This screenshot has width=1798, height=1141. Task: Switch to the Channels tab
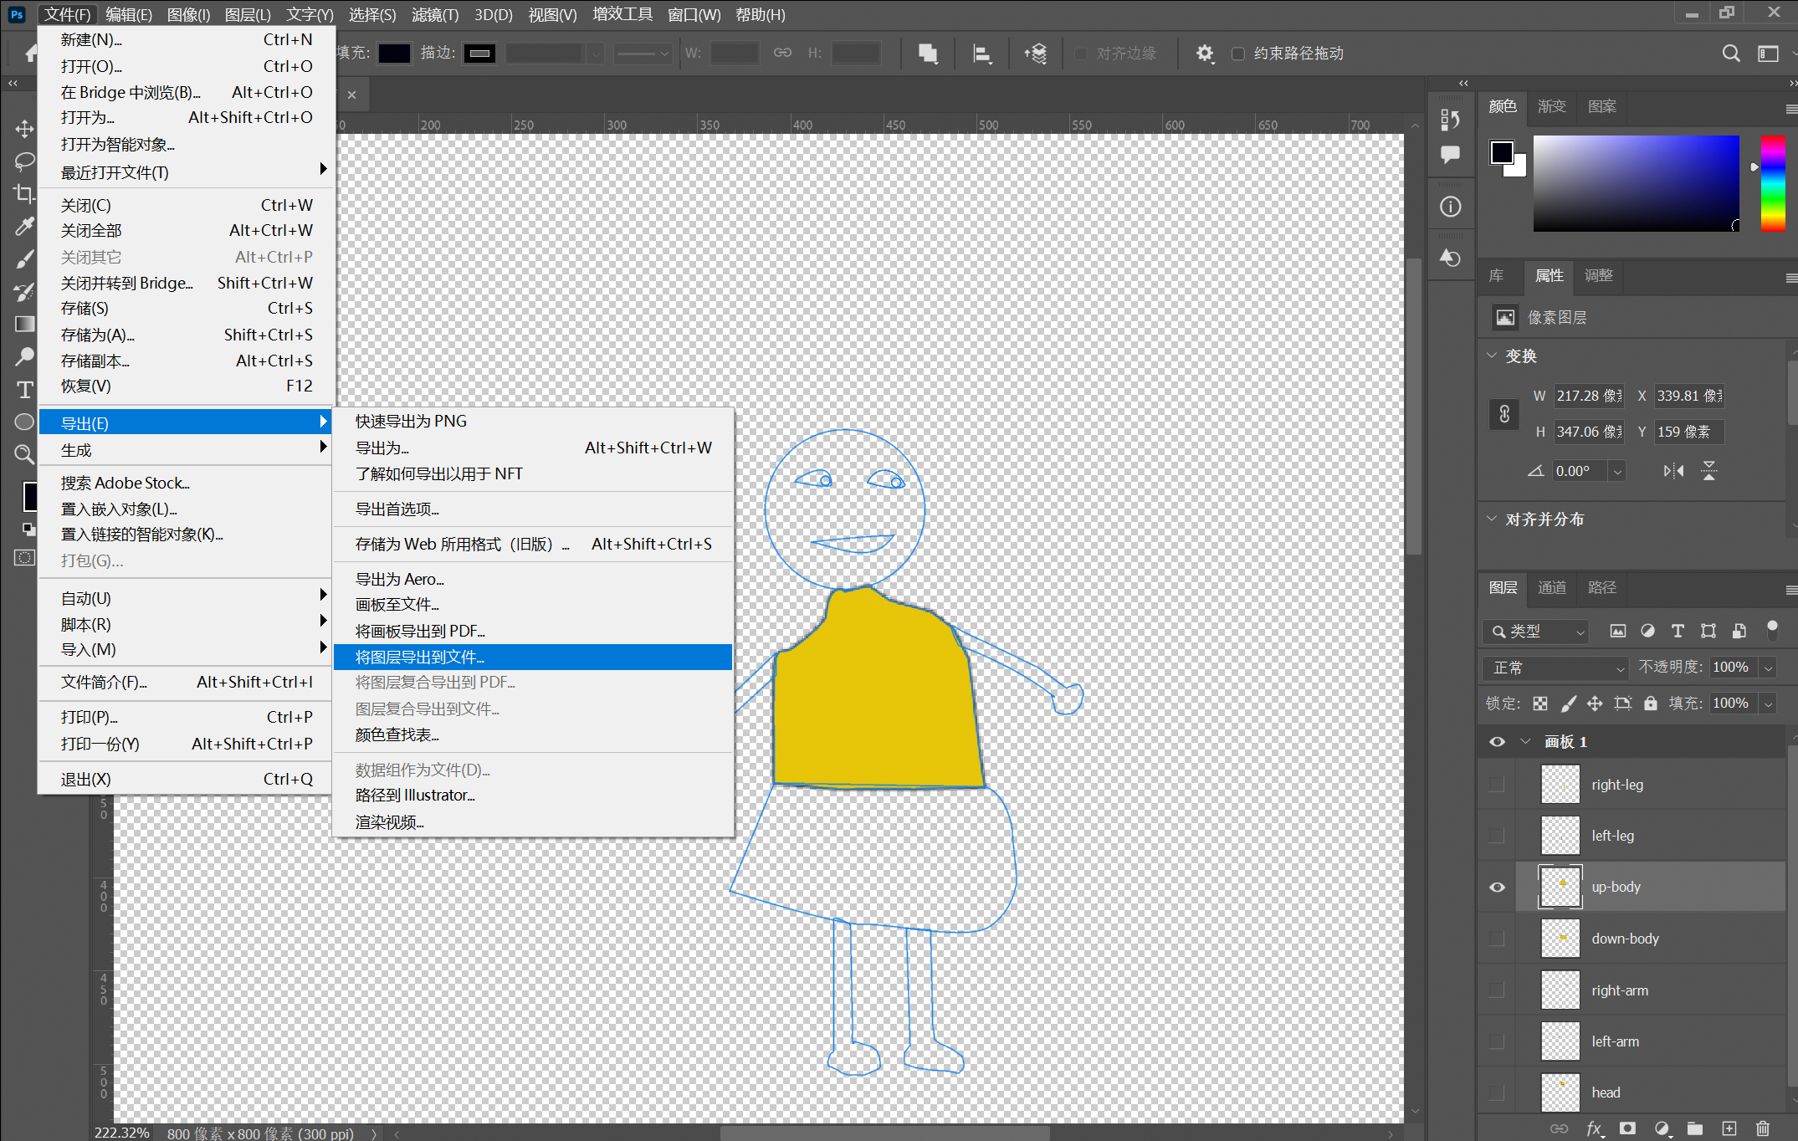(1551, 587)
